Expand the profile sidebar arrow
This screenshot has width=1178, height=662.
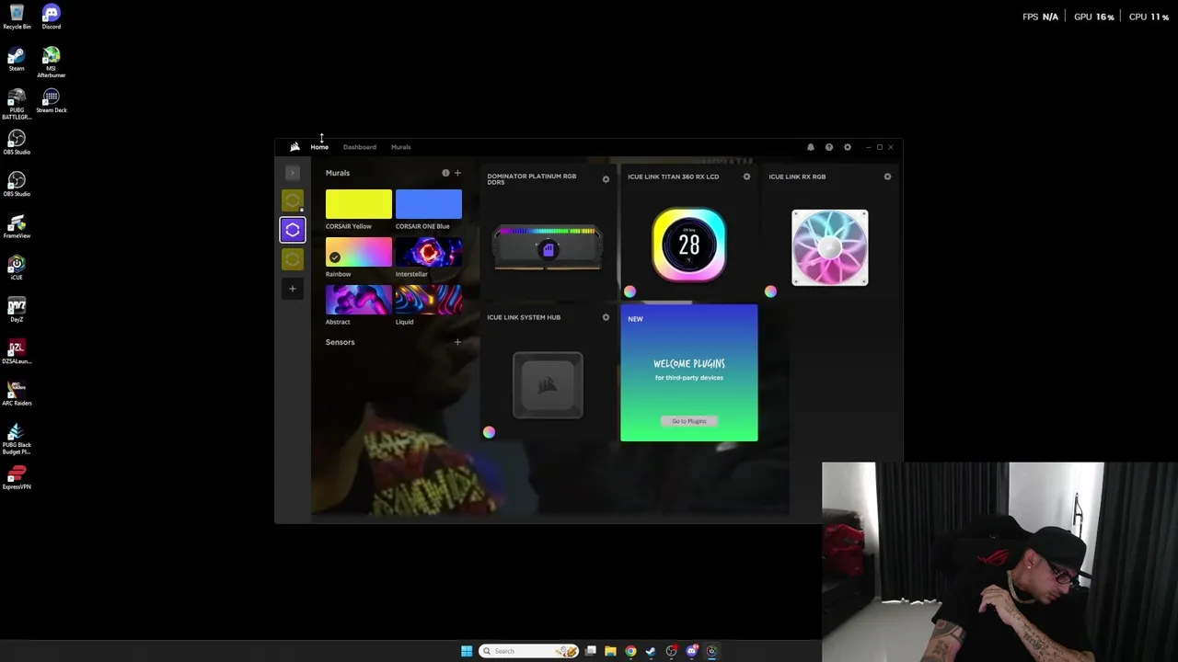[293, 173]
